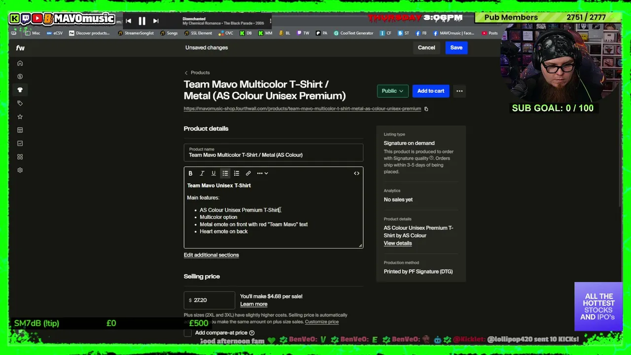Open the ST bookmark

[403, 33]
